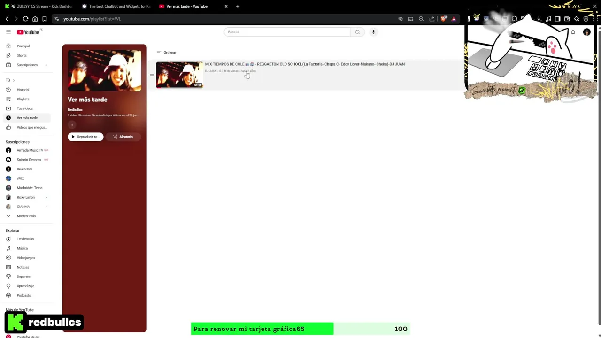
Task: Open YouTube notifications bell
Action: pyautogui.click(x=573, y=32)
